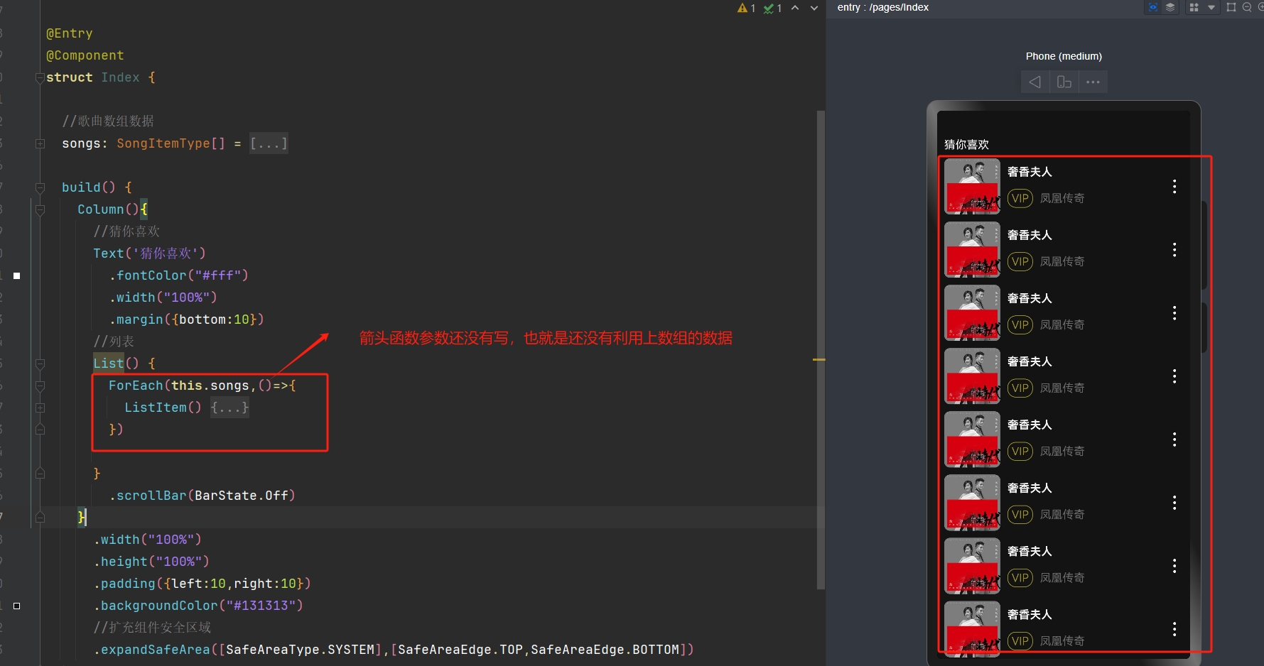Image resolution: width=1264 pixels, height=666 pixels.
Task: Click the third song's album thumbnail
Action: click(972, 312)
